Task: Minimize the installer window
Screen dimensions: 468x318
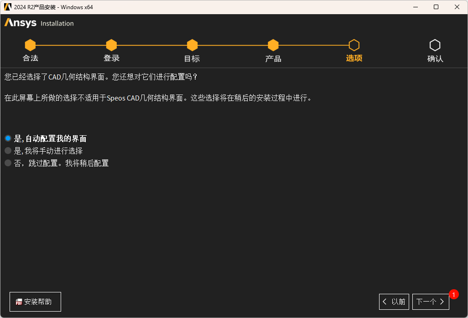Action: [416, 7]
